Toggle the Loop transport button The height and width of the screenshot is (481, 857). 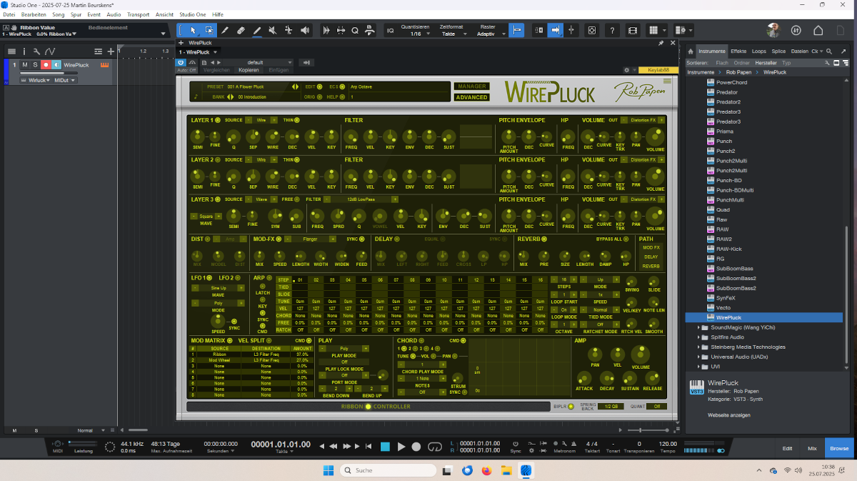(435, 447)
